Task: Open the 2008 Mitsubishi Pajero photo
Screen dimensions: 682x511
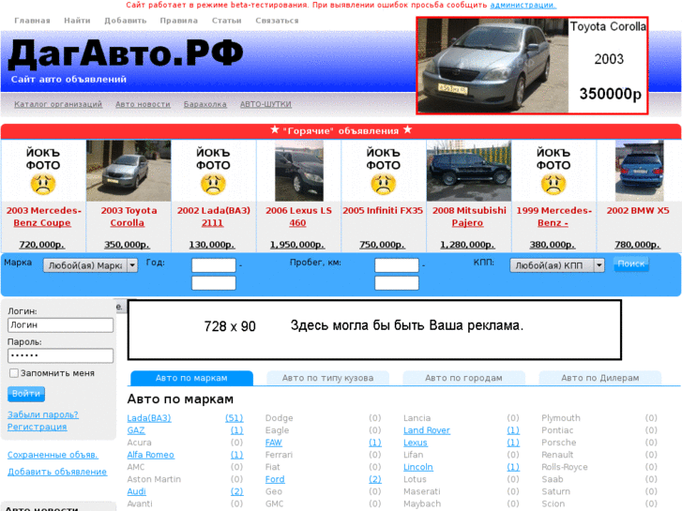Action: 469,171
